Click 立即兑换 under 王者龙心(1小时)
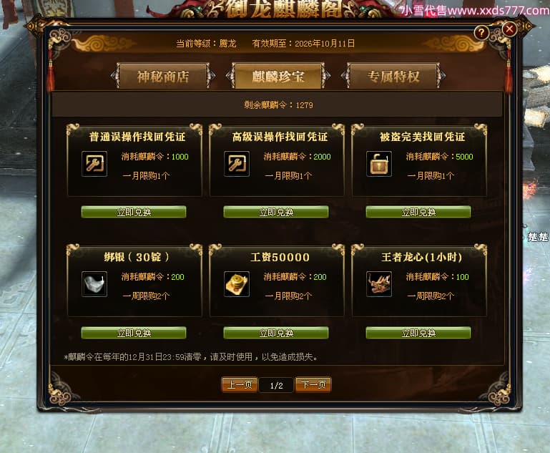550x453 pixels. pyautogui.click(x=418, y=333)
